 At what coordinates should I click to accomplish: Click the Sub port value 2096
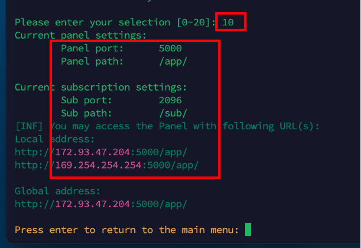170,100
